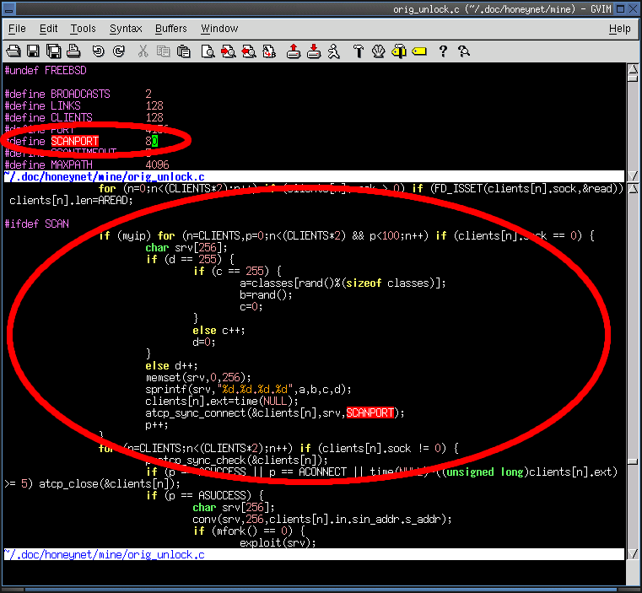Close the GVIM window
642x593 pixels.
click(x=633, y=8)
